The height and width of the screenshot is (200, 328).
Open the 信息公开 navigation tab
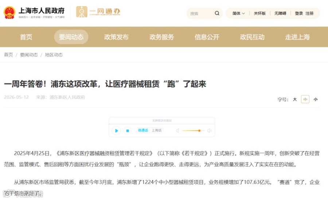tap(207, 37)
